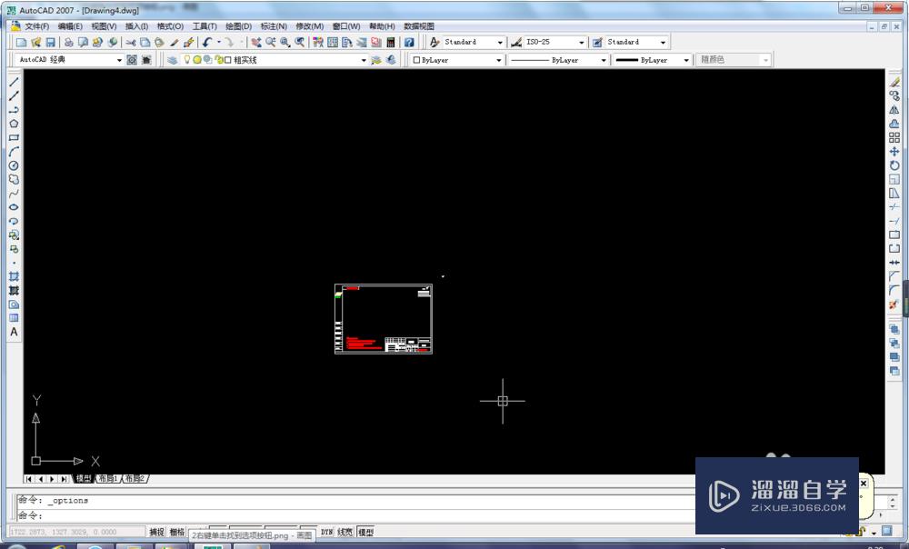
Task: Open a drawing with the Open icon
Action: point(35,42)
